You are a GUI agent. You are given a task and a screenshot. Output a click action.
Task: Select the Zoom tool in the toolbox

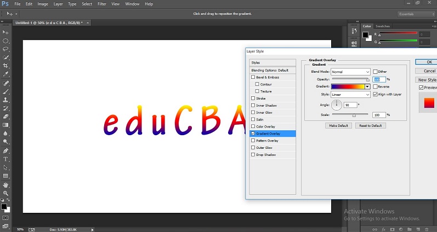point(5,193)
